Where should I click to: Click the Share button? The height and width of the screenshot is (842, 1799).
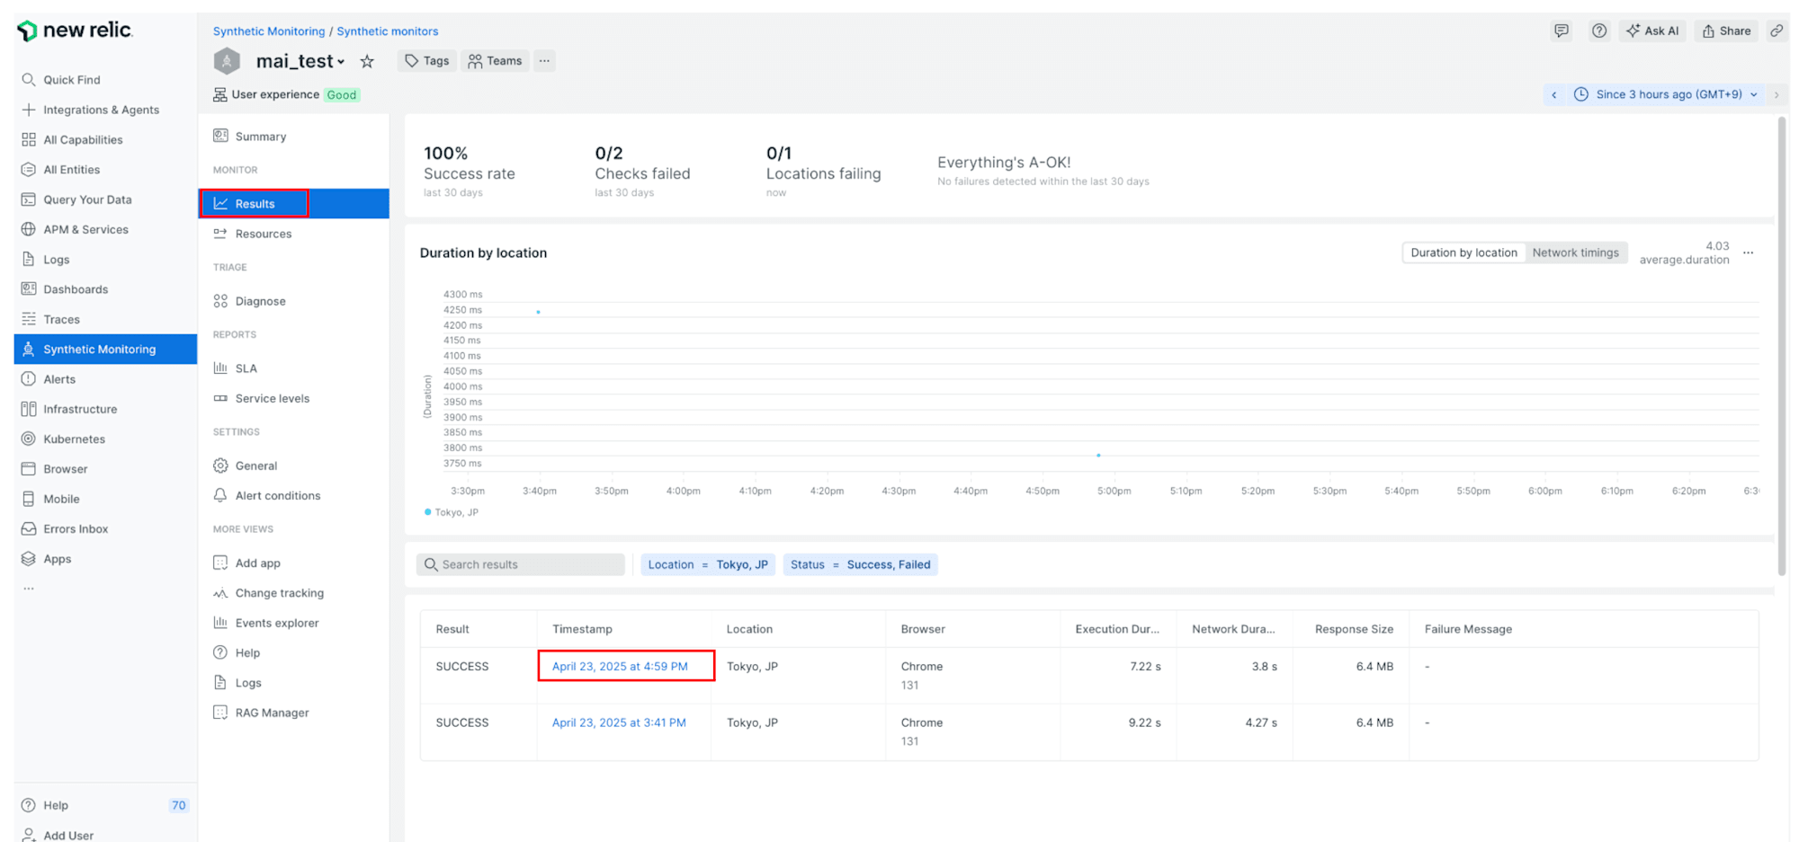point(1727,31)
